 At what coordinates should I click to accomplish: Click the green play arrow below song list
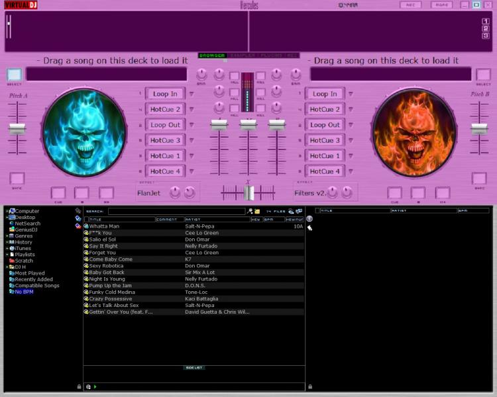tap(95, 386)
